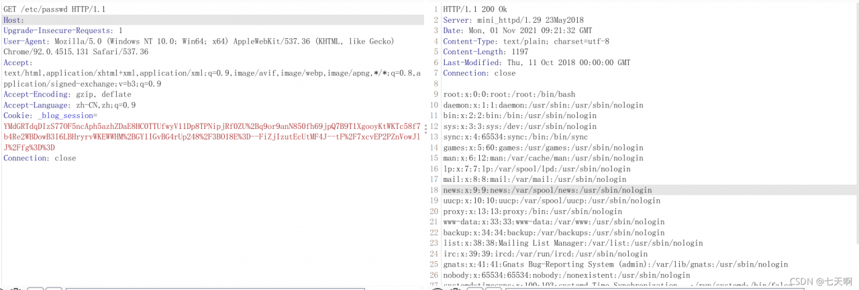Click line number 18 in response gutter
The image size is (859, 290).
tap(434, 190)
